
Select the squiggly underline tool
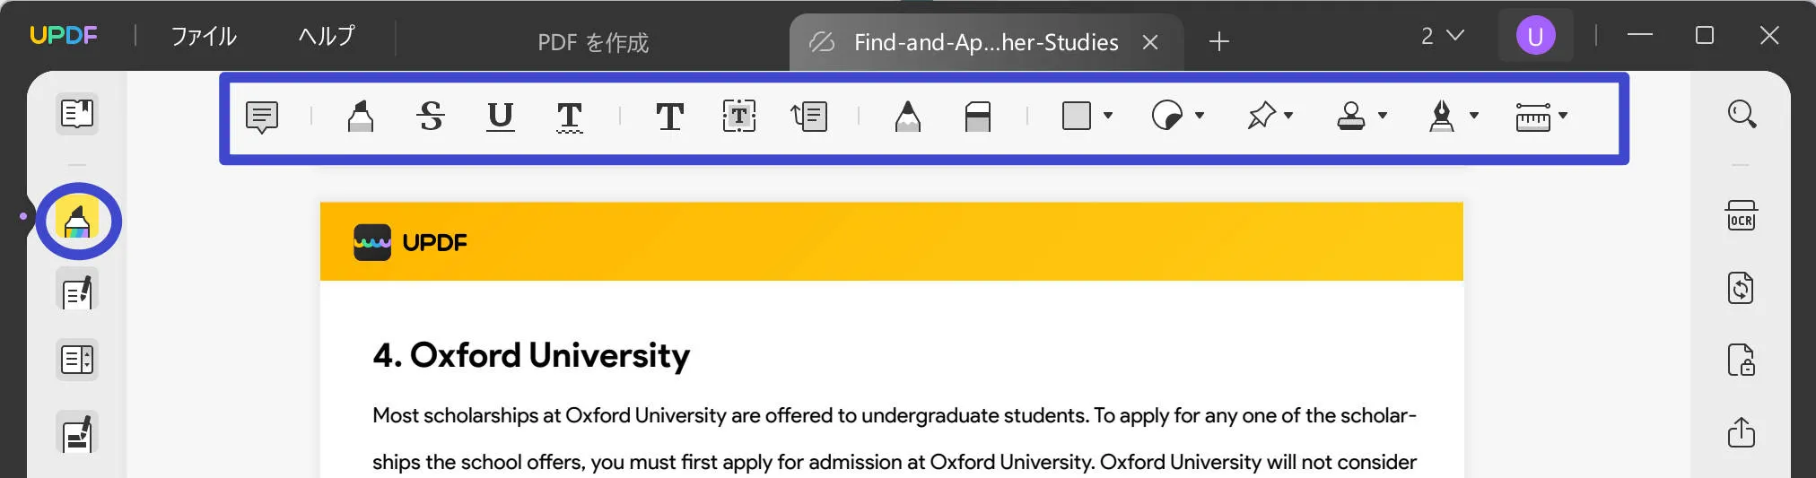(570, 117)
